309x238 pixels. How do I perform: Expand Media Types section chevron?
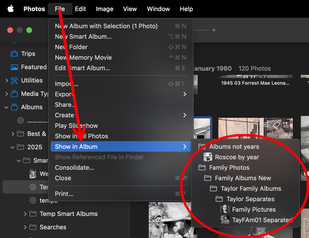point(7,94)
